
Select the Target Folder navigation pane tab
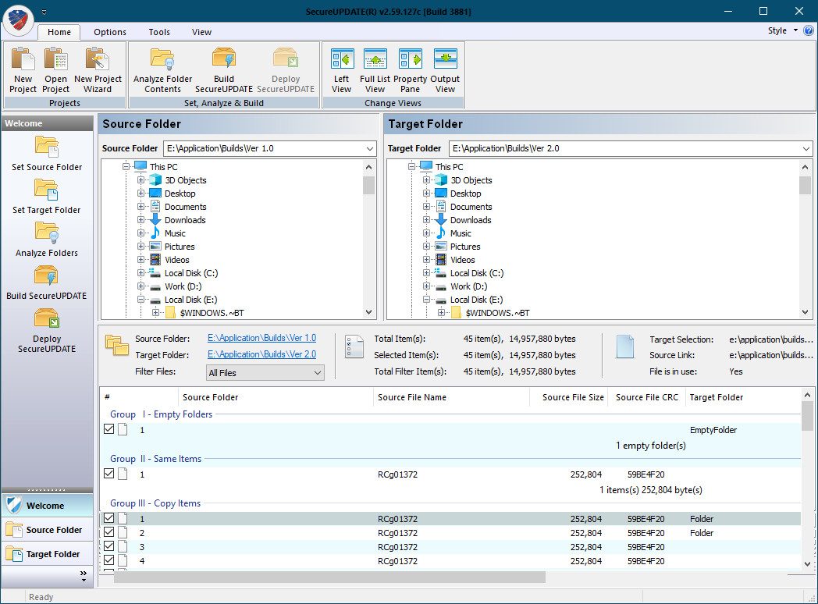pos(47,554)
